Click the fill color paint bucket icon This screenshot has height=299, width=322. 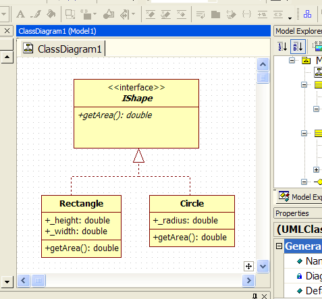pos(51,14)
